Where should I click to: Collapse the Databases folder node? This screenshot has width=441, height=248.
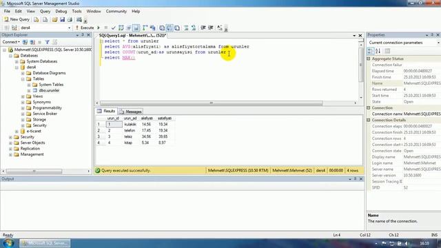pos(10,56)
